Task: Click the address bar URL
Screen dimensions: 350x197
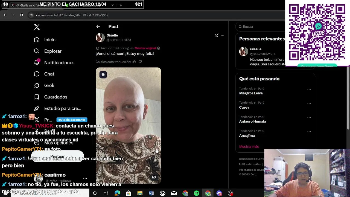Action: (x=72, y=15)
